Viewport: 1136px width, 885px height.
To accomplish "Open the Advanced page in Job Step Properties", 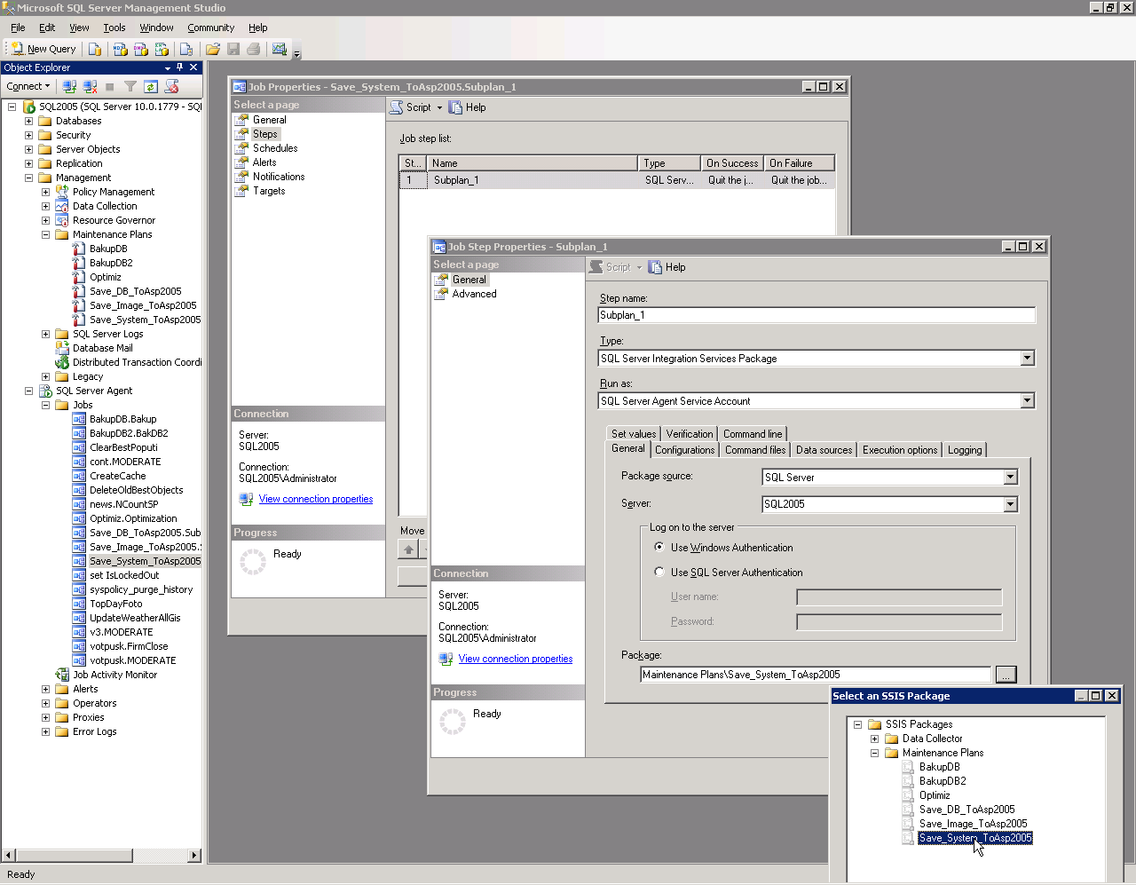I will [x=474, y=294].
